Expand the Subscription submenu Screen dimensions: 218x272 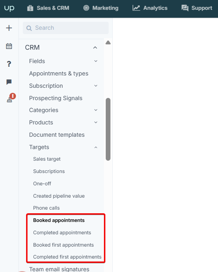tap(96, 86)
